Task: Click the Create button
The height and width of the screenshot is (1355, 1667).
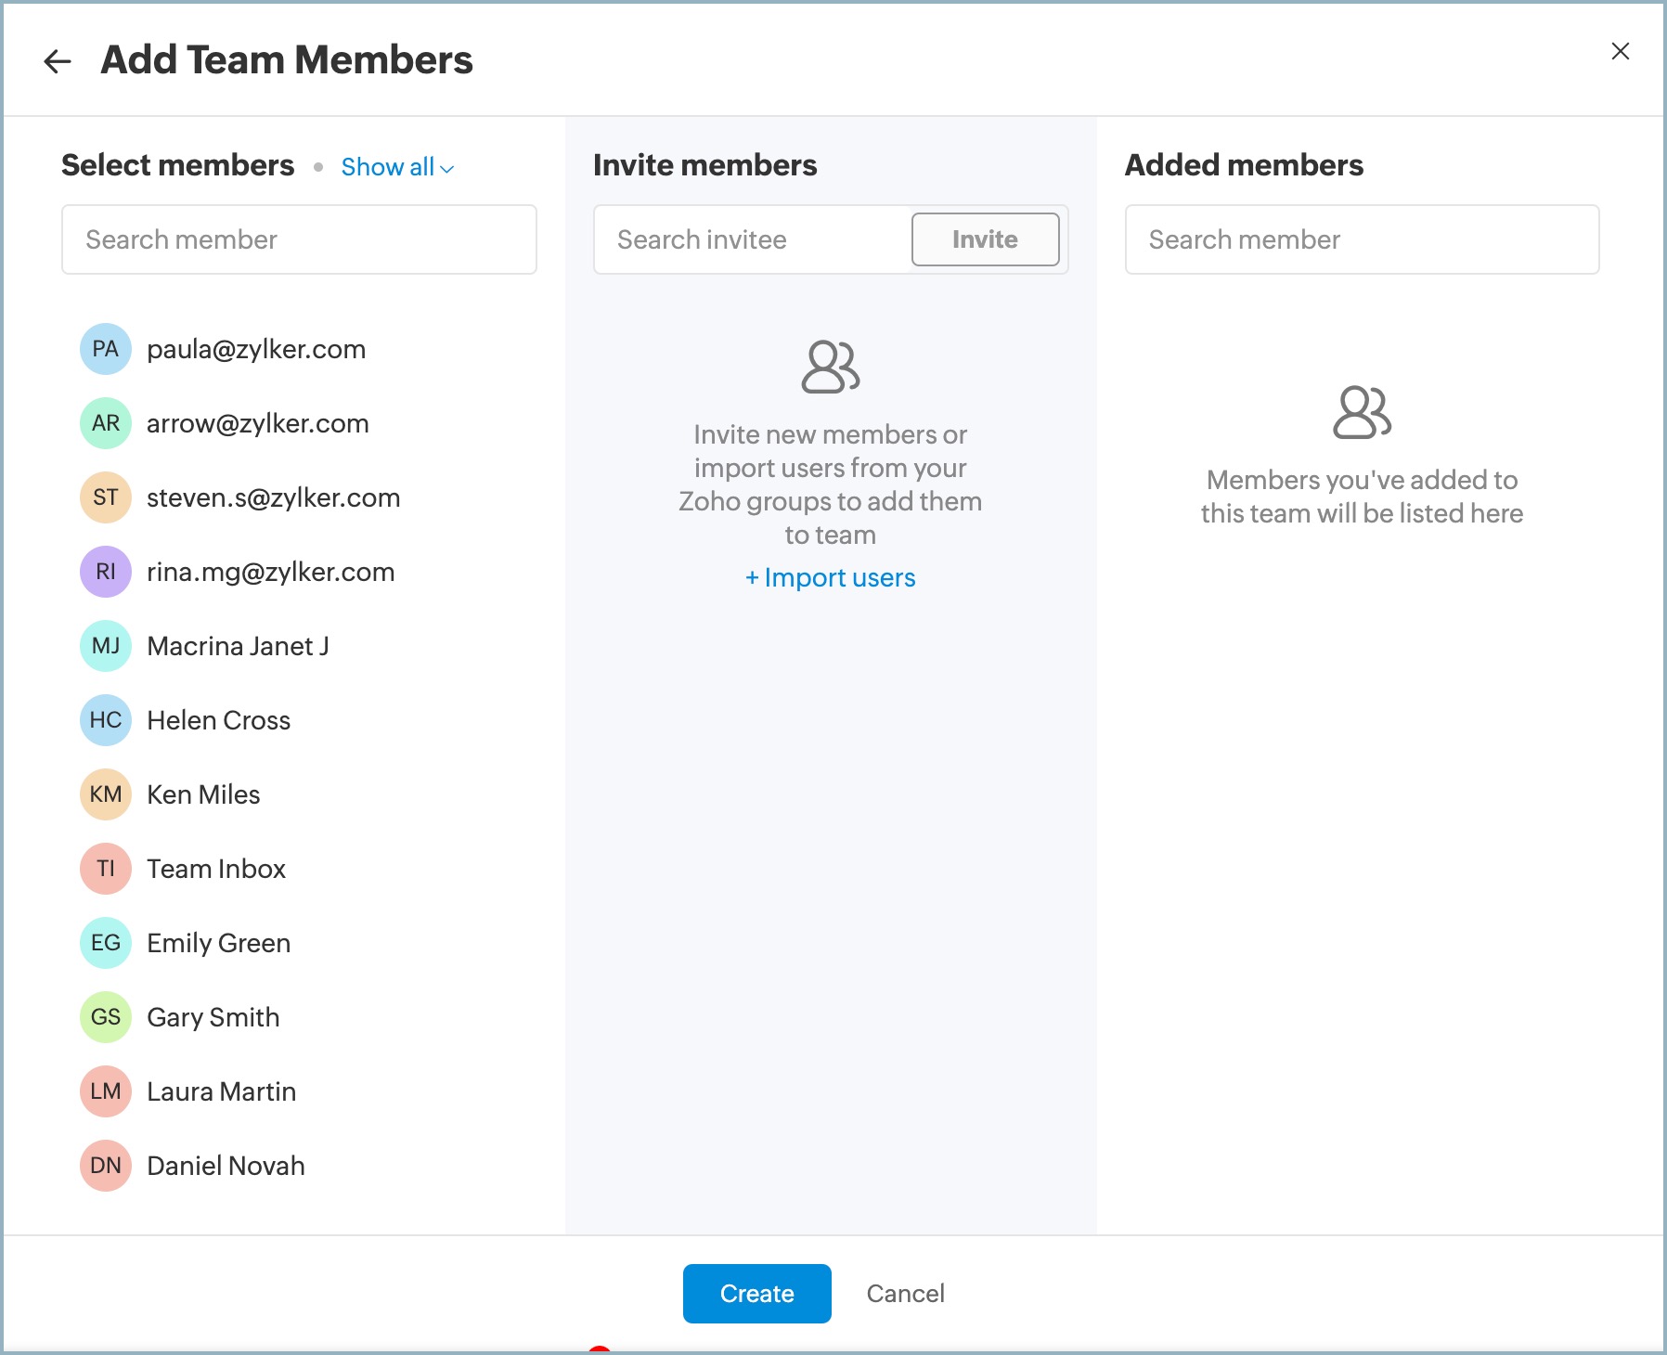Action: click(x=756, y=1293)
